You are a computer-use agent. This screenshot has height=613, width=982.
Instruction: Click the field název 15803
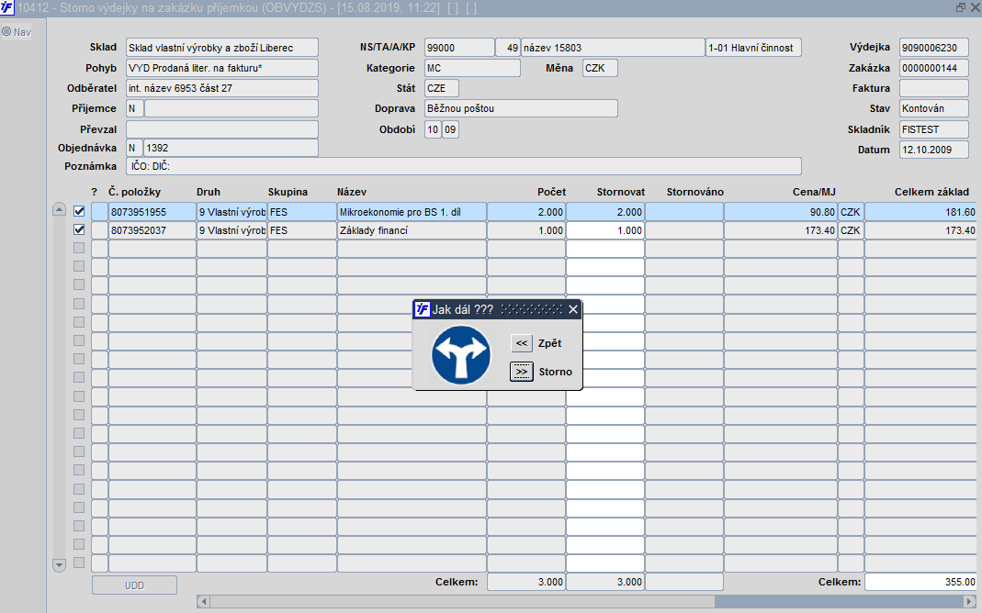point(613,48)
